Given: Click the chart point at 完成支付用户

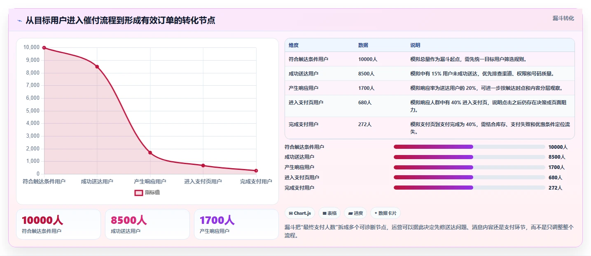Looking at the screenshot, I should (x=256, y=171).
